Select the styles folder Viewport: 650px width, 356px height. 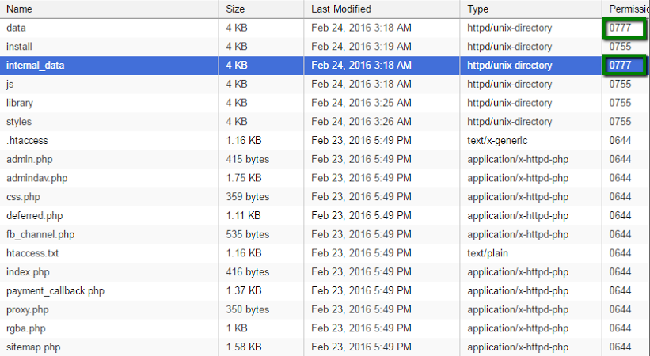(19, 122)
